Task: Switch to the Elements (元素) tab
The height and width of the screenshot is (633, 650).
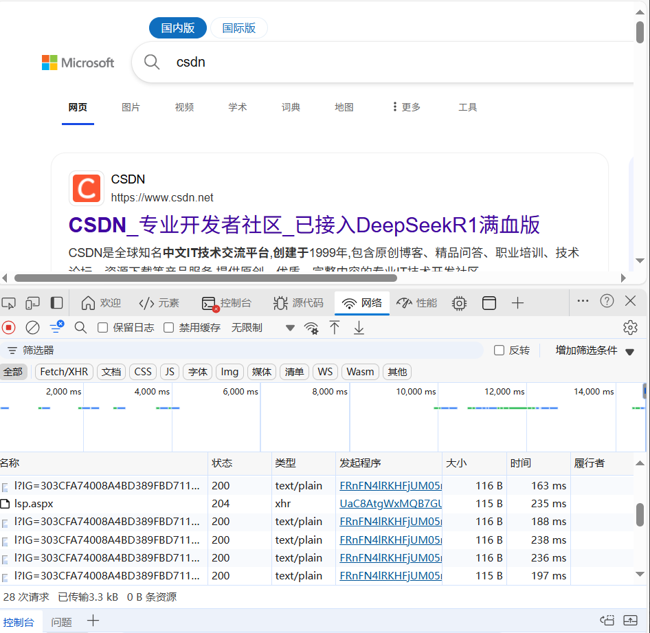Action: [x=159, y=303]
